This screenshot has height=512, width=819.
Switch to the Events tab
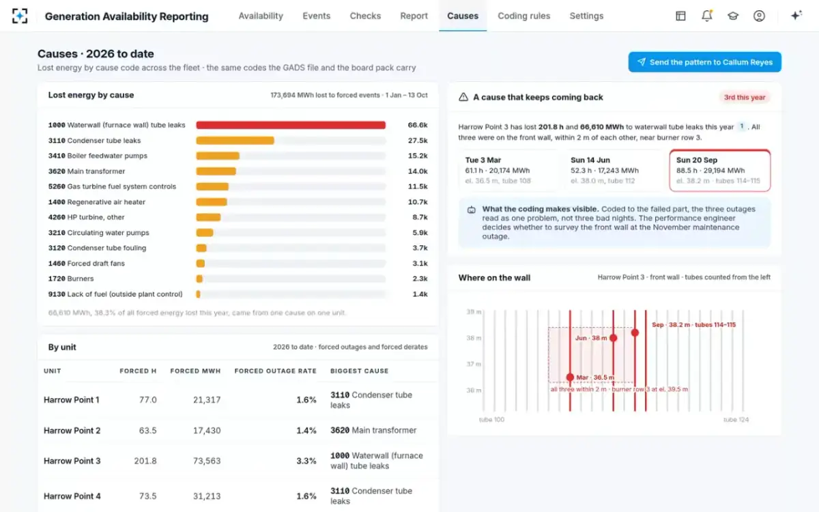pyautogui.click(x=317, y=16)
